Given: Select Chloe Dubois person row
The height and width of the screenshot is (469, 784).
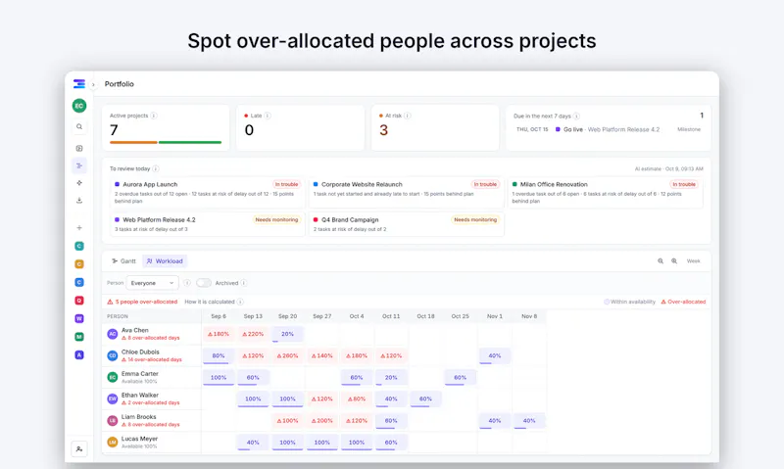Looking at the screenshot, I should tap(152, 355).
